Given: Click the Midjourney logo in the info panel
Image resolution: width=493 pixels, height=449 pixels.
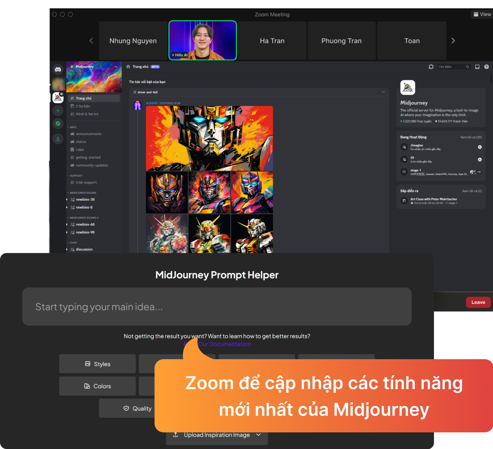Looking at the screenshot, I should 408,87.
